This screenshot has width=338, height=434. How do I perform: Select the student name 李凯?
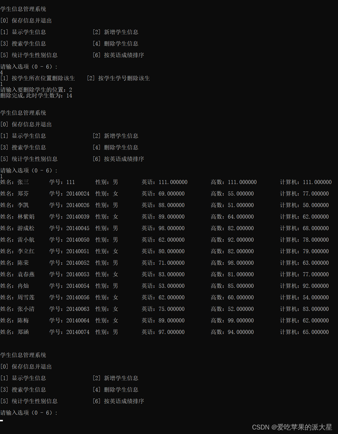[23, 205]
